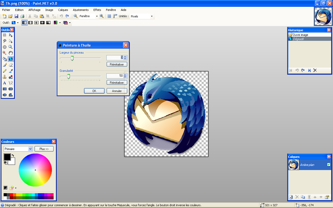Open the Outil tool chooser dropdown
The height and width of the screenshot is (208, 333).
point(18,23)
